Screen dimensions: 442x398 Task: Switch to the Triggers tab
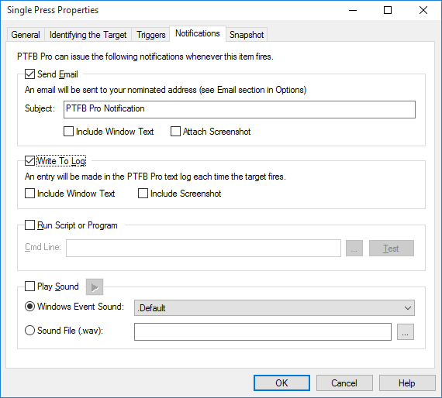[150, 35]
